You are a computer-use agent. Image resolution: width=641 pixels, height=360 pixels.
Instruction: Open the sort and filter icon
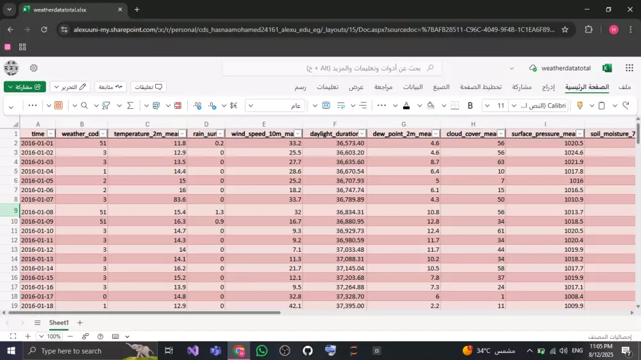click(x=106, y=106)
